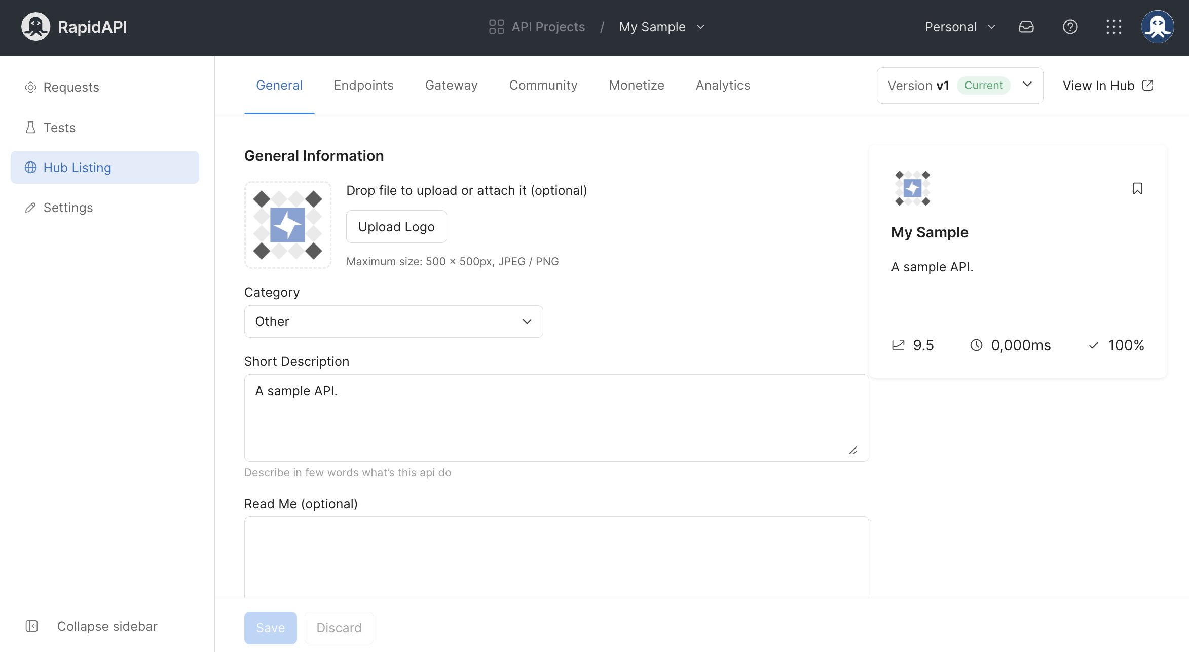Click the RapidAPI logo icon
This screenshot has height=652, width=1189.
35,27
